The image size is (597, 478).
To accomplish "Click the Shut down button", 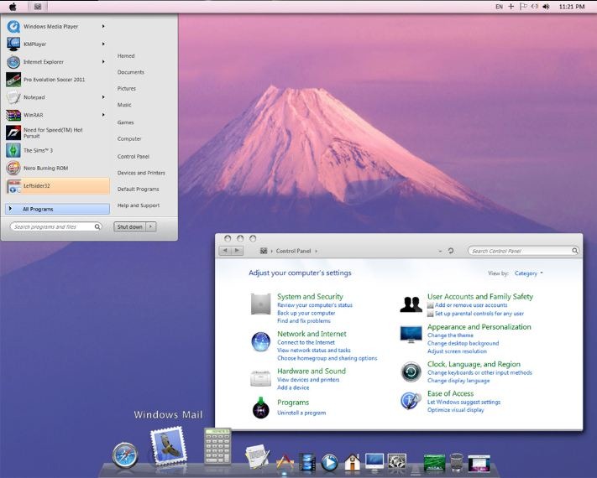I will 130,226.
